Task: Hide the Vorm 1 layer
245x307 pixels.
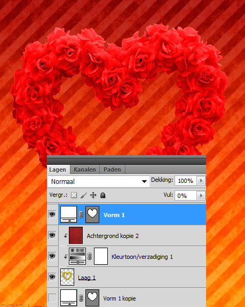Action: click(52, 214)
